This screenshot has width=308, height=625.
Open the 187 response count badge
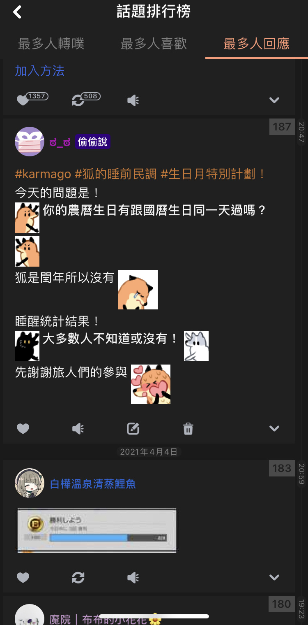[x=282, y=127]
